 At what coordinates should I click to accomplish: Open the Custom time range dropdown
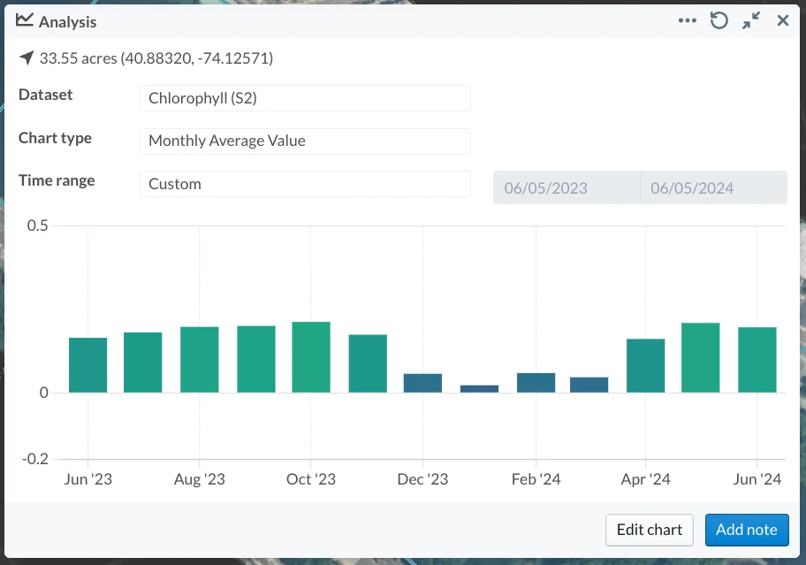click(x=305, y=184)
